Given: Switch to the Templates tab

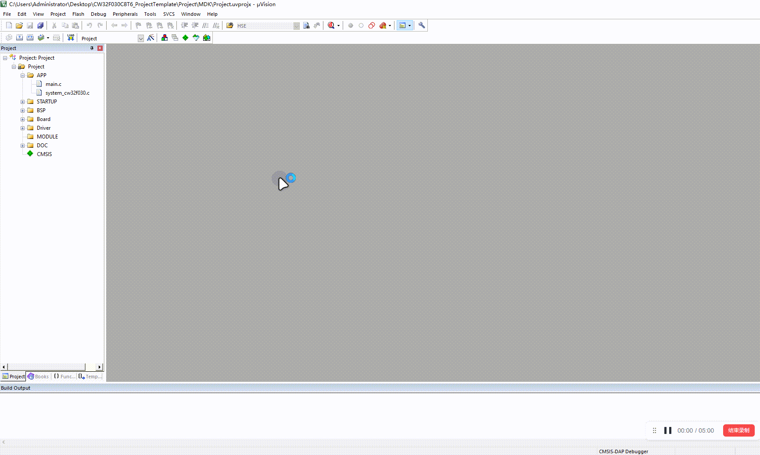Looking at the screenshot, I should point(90,377).
